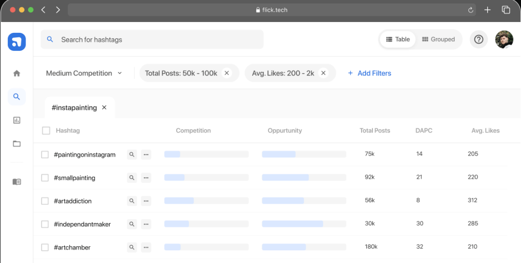This screenshot has height=263, width=521.
Task: Check the box for #artaddiction
Action: [45, 201]
